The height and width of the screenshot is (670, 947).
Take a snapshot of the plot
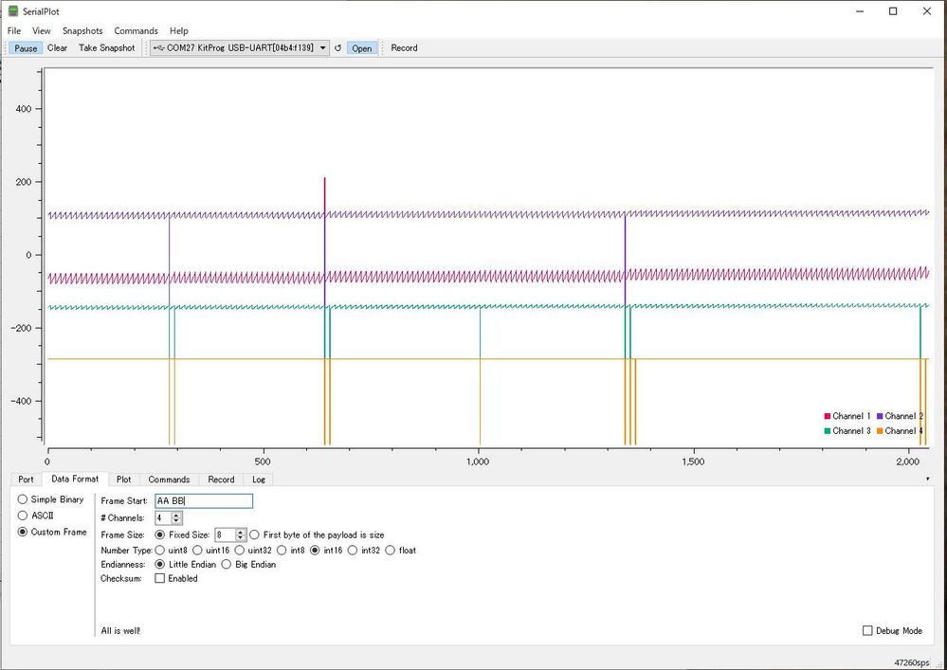tap(106, 47)
